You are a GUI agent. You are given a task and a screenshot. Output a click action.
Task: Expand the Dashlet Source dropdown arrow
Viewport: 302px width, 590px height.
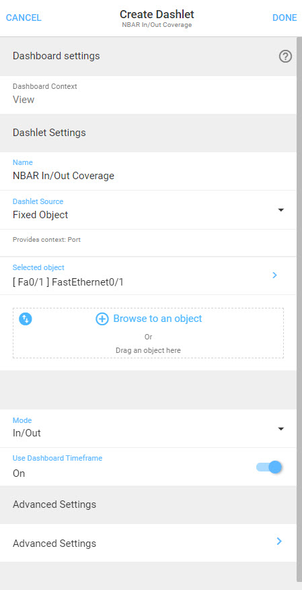[280, 210]
